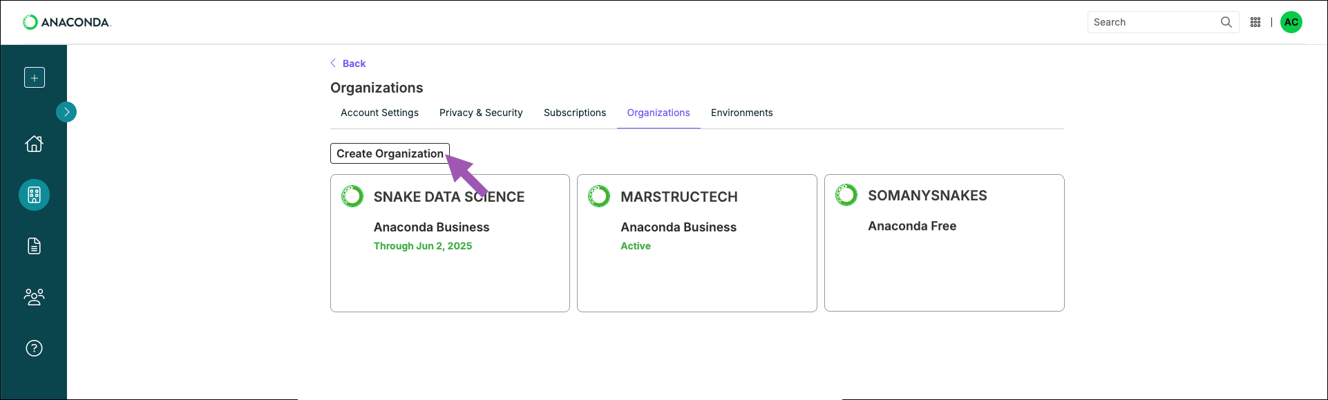1328x400 pixels.
Task: Open the SNAKE DATA SCIENCE organization title
Action: (449, 197)
